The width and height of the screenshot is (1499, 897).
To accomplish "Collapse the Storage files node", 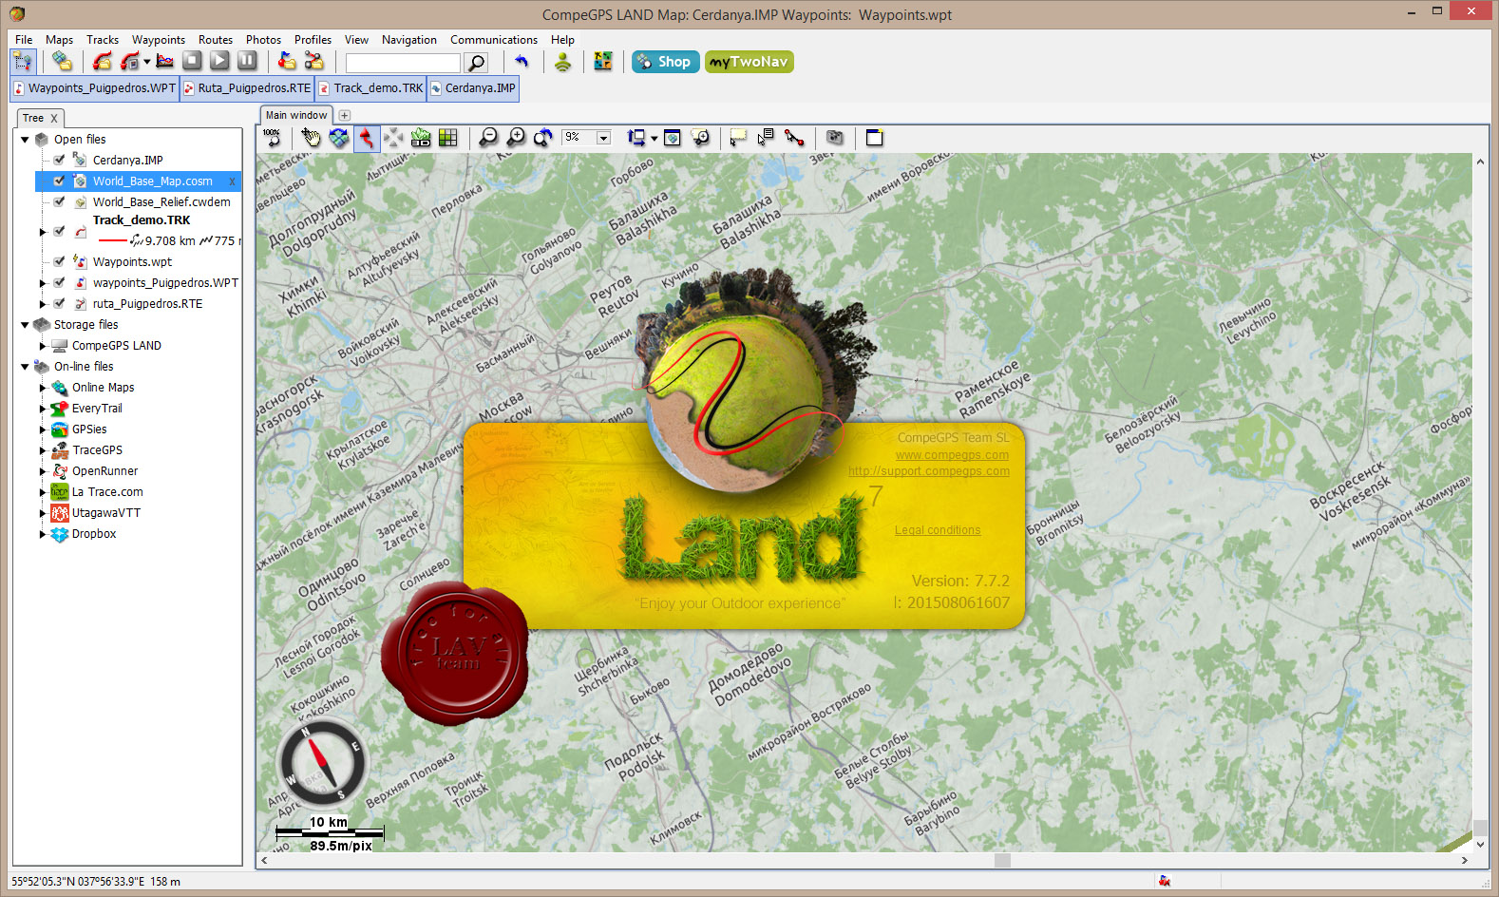I will point(25,324).
